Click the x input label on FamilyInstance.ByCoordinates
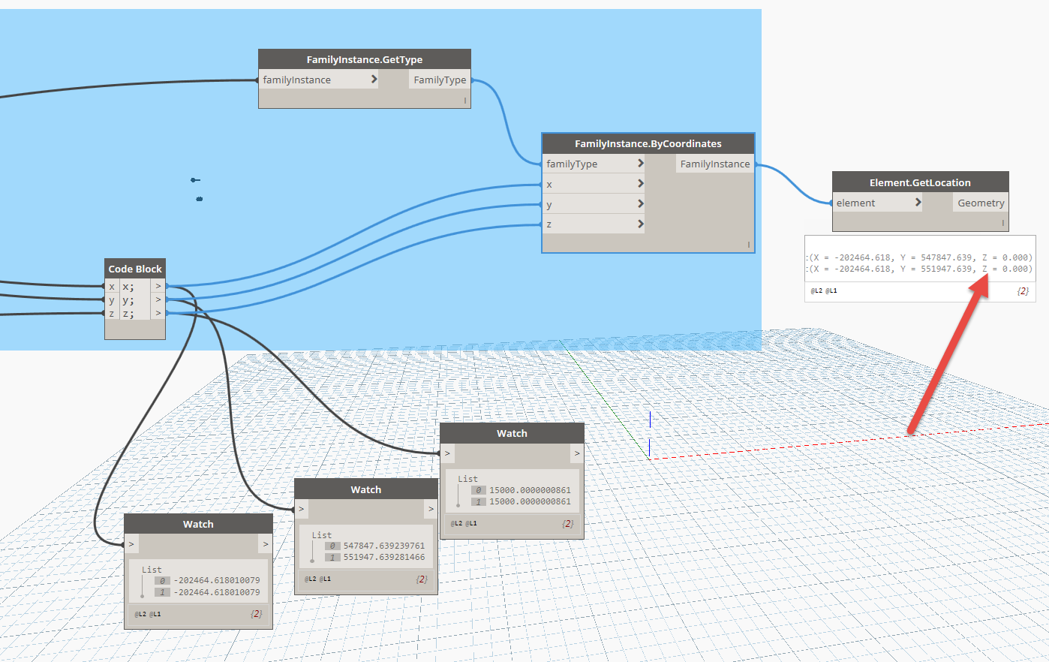 pyautogui.click(x=549, y=184)
